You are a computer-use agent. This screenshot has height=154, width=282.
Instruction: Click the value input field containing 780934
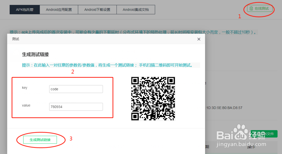tap(76, 107)
